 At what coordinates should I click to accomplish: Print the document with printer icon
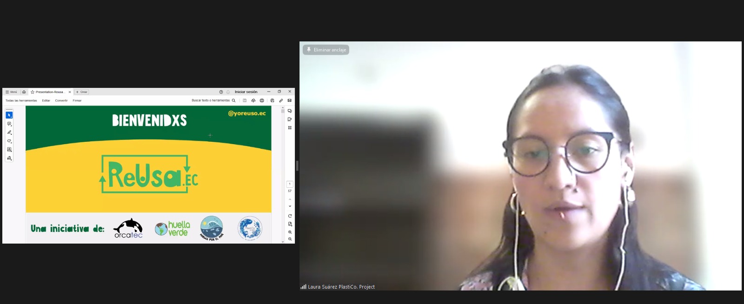(262, 100)
